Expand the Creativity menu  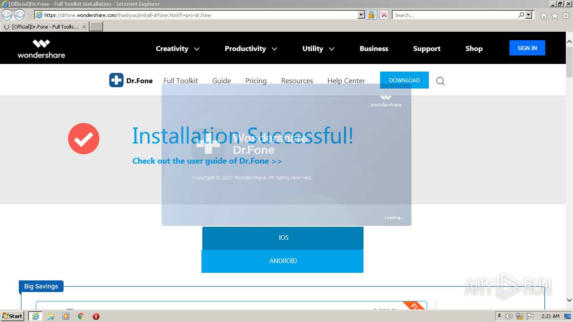tap(177, 49)
